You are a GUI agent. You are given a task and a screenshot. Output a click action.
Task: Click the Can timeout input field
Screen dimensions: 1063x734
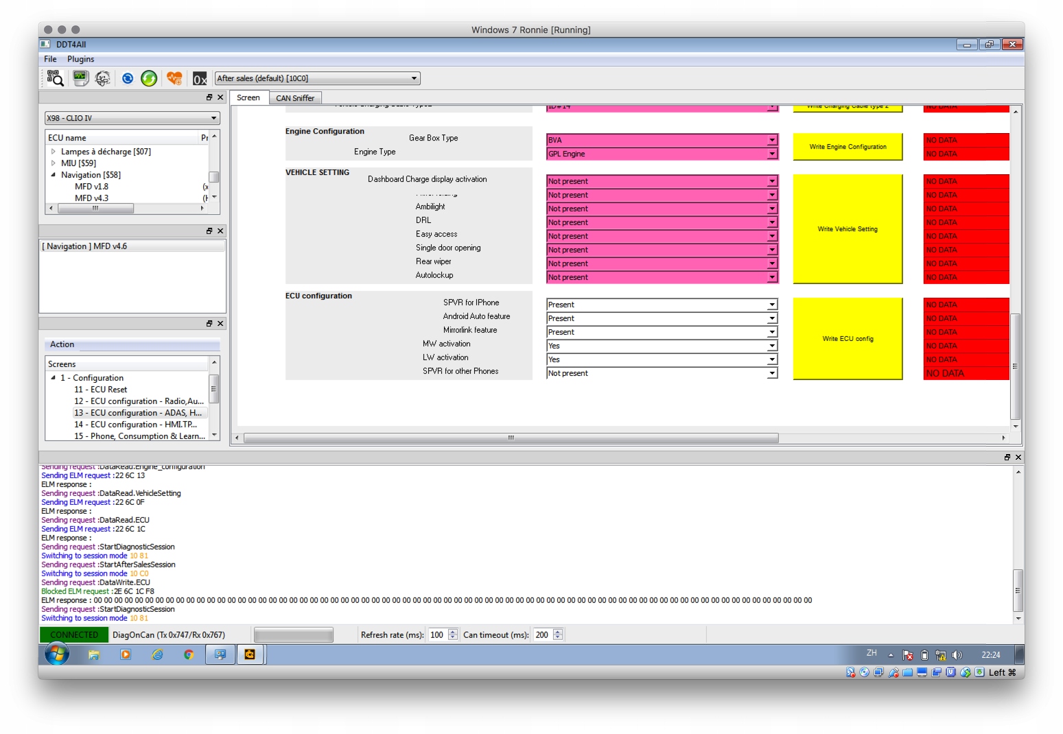click(x=542, y=635)
